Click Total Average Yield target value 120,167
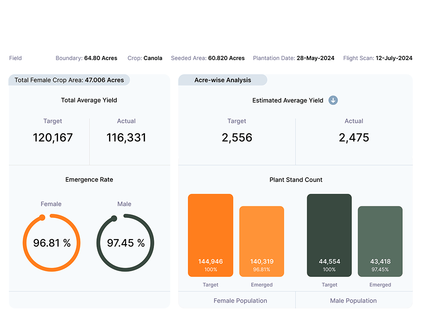 point(53,138)
